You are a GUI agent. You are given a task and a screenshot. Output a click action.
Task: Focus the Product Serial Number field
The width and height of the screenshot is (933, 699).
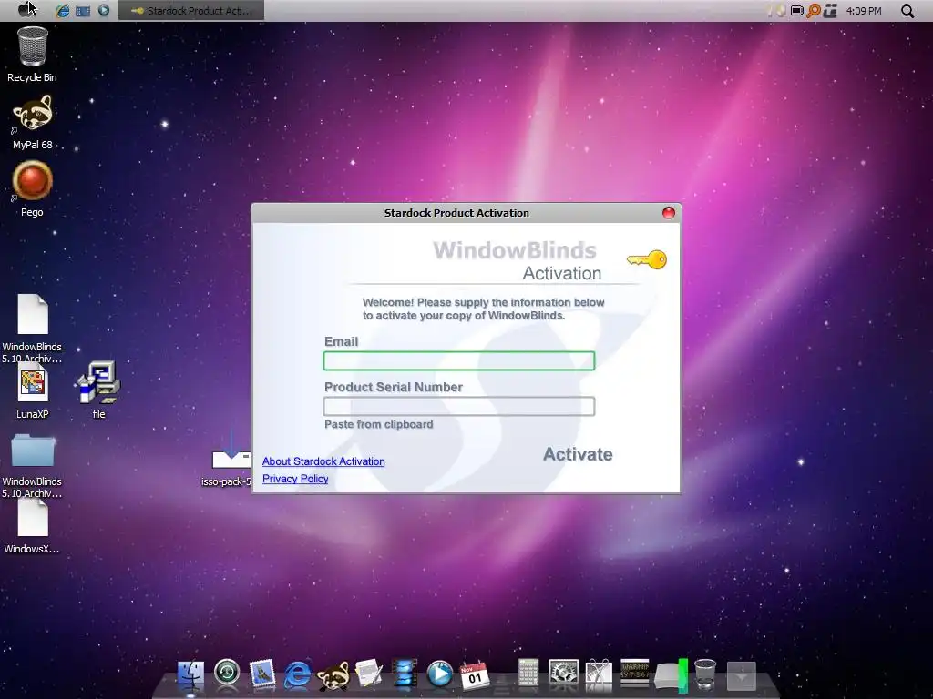tap(459, 407)
